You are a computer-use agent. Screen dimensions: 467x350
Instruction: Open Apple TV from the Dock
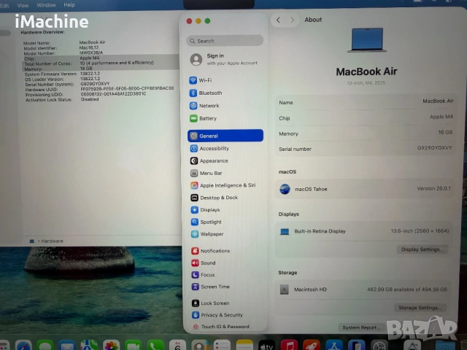(x=266, y=346)
